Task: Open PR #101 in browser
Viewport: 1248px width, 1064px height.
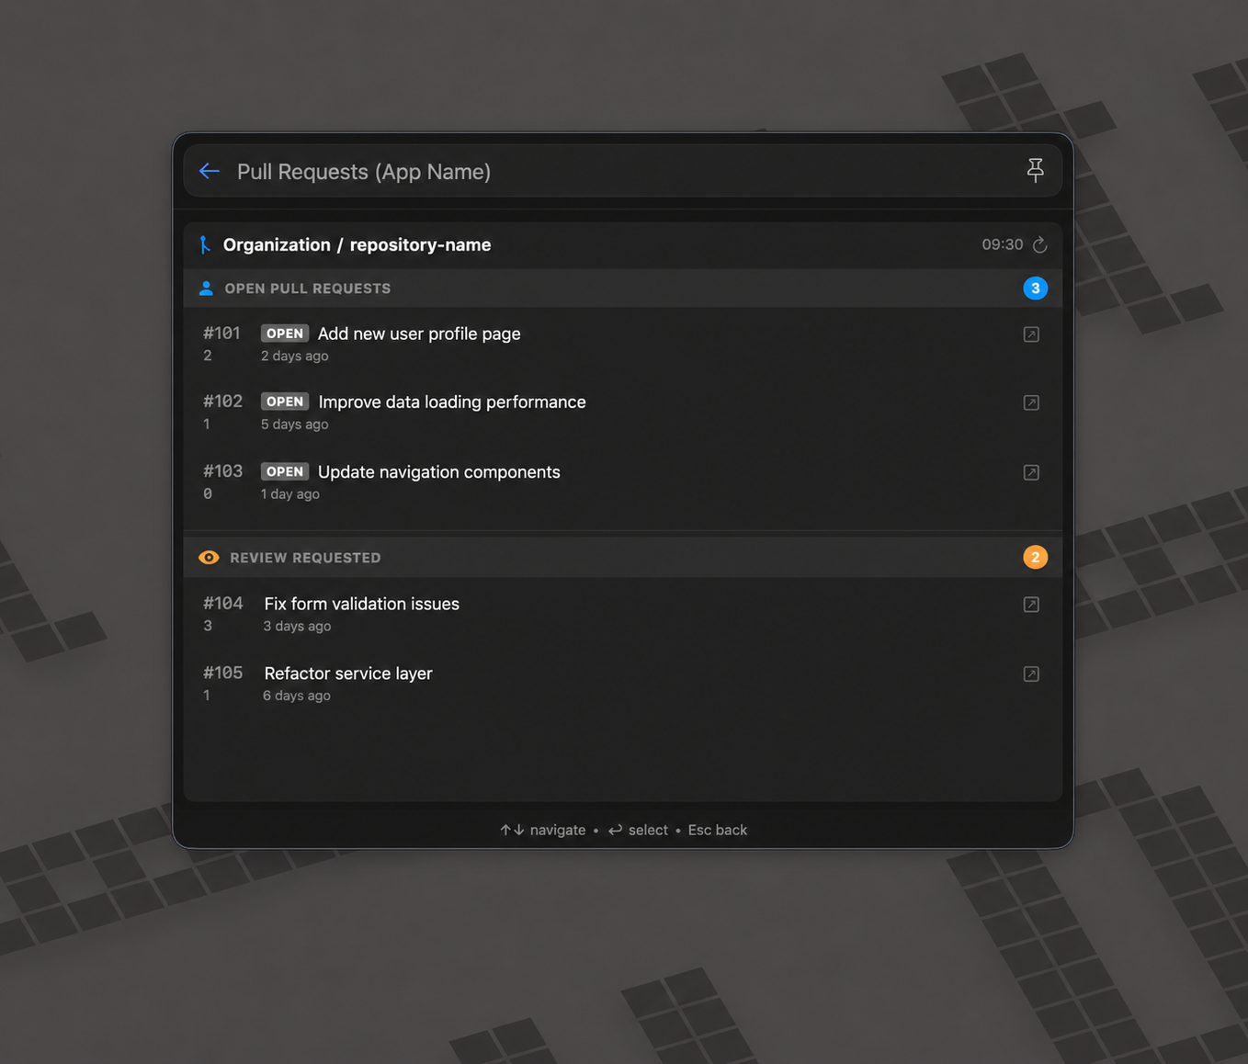Action: pyautogui.click(x=1031, y=334)
